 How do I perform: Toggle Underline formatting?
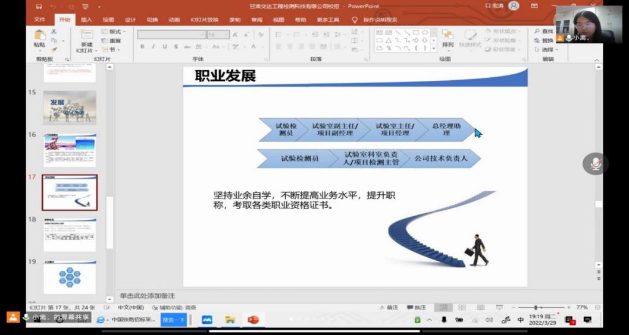coord(164,47)
